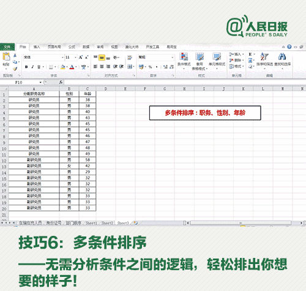The image size is (306, 291).
Task: Switch to the Data (数据) tab
Action: click(x=86, y=47)
